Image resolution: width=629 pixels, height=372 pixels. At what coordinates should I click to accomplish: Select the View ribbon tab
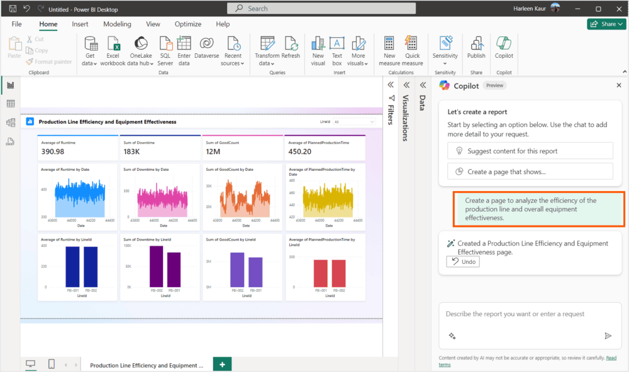click(x=153, y=24)
